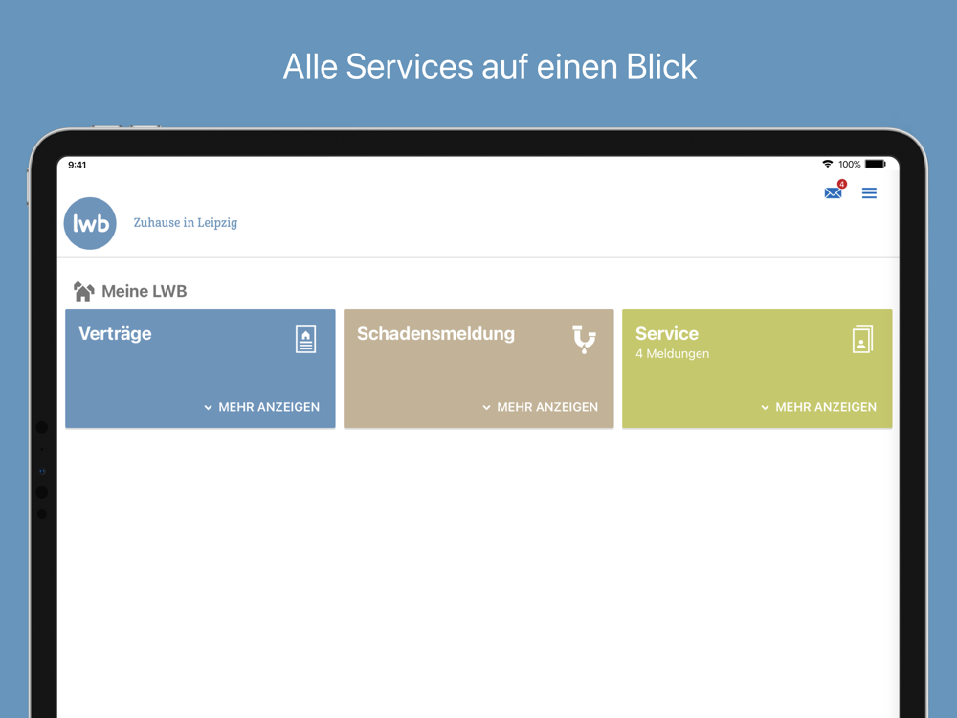Click the Zuhause in Leipzig tagline
957x718 pixels.
(186, 223)
